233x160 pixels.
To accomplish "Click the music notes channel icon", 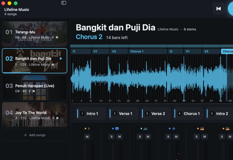I will coord(145,129).
